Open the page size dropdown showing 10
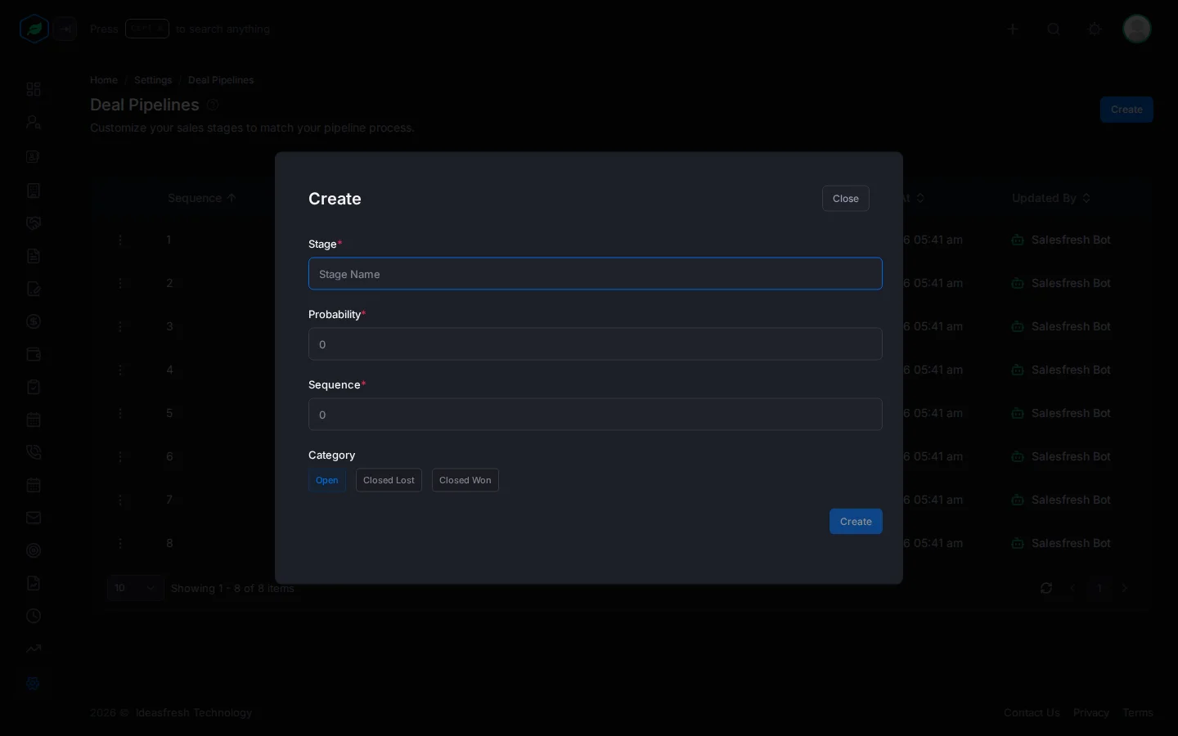1178x736 pixels. coord(135,588)
